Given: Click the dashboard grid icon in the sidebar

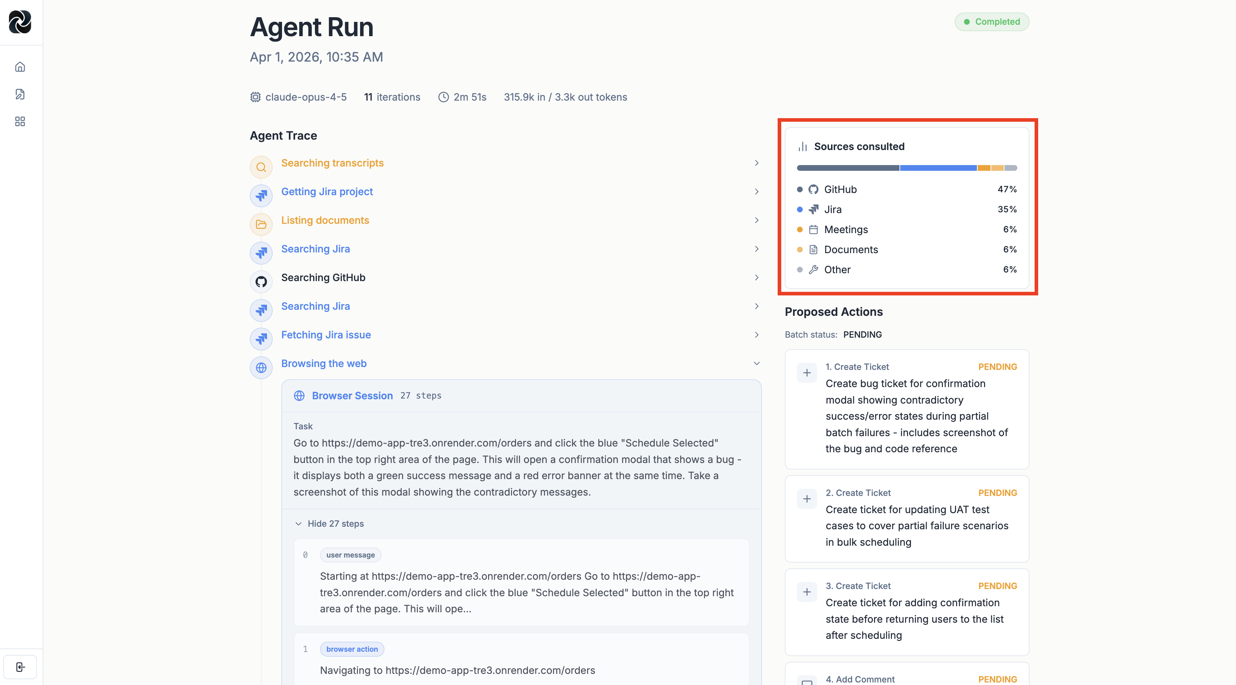Looking at the screenshot, I should 20,121.
